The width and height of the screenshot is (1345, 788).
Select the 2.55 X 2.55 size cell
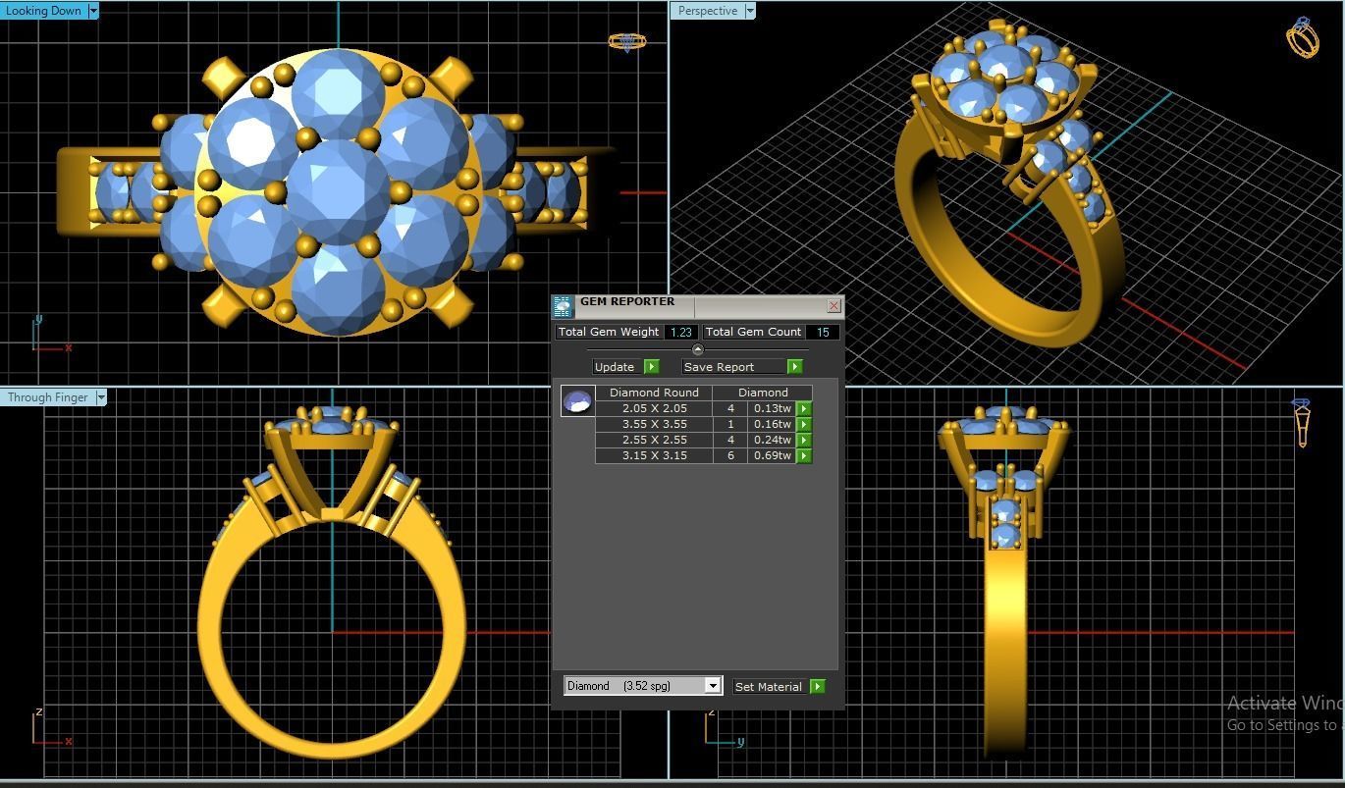coord(654,440)
